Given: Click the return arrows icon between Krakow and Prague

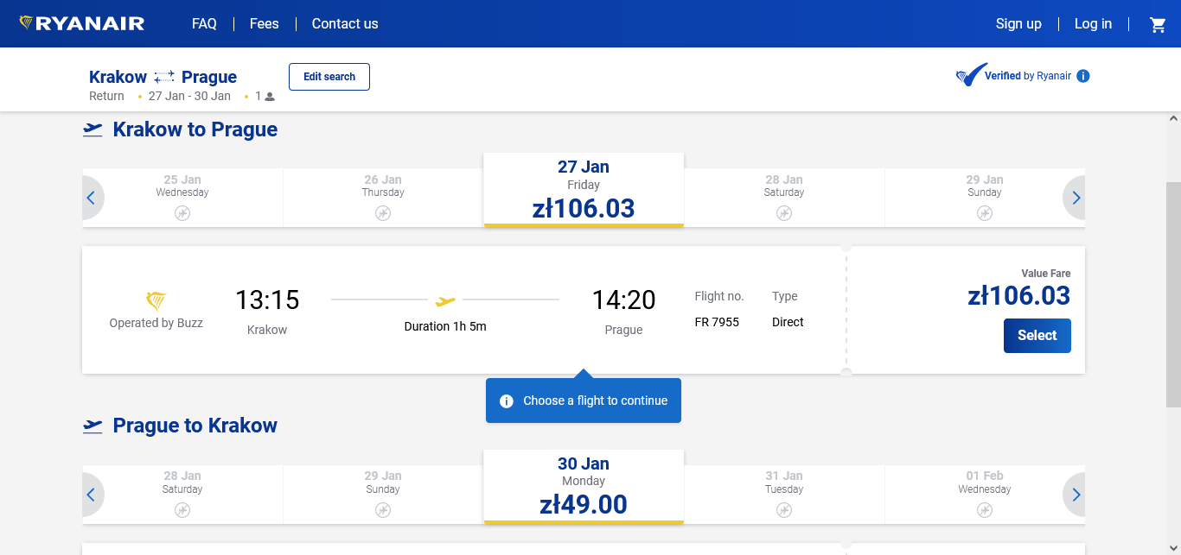Looking at the screenshot, I should click(x=164, y=77).
